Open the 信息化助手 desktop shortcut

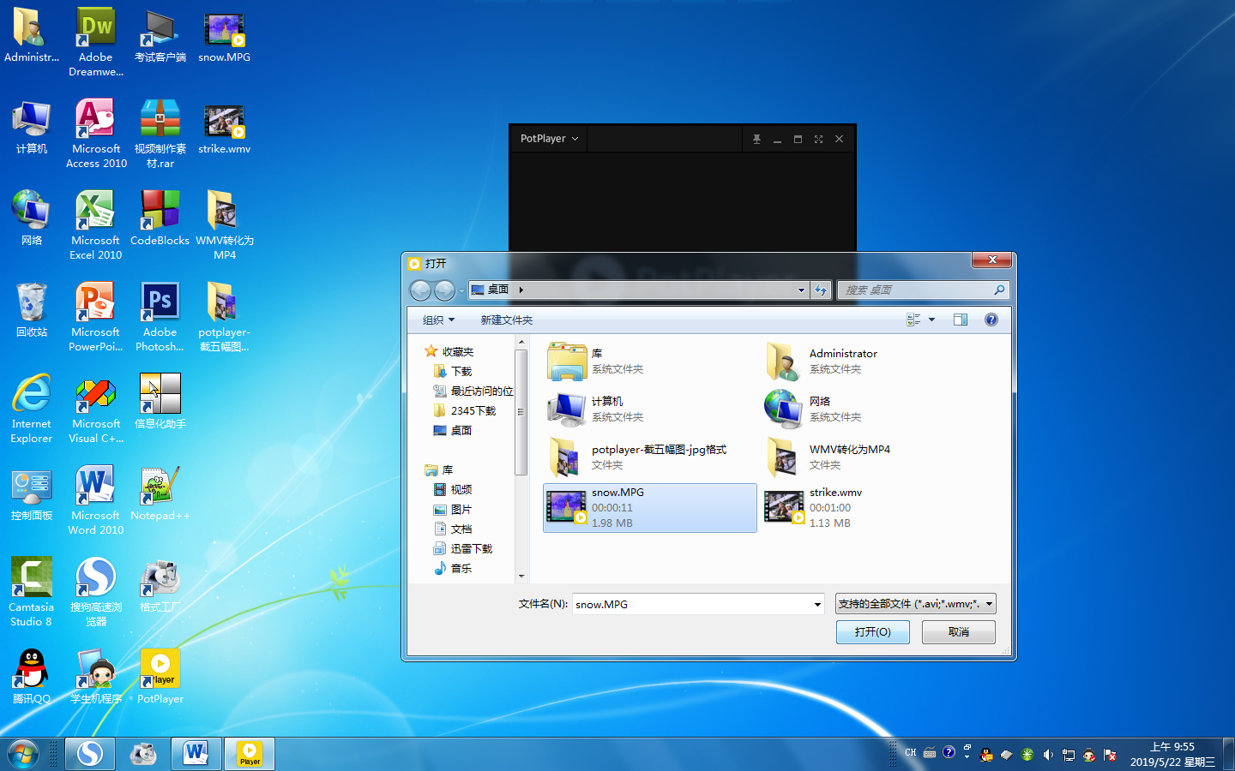click(160, 402)
